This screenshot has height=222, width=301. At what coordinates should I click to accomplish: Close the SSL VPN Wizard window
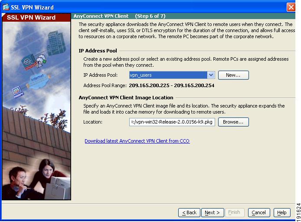coord(291,7)
